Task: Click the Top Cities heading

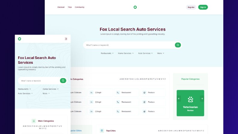Action: 111,131
